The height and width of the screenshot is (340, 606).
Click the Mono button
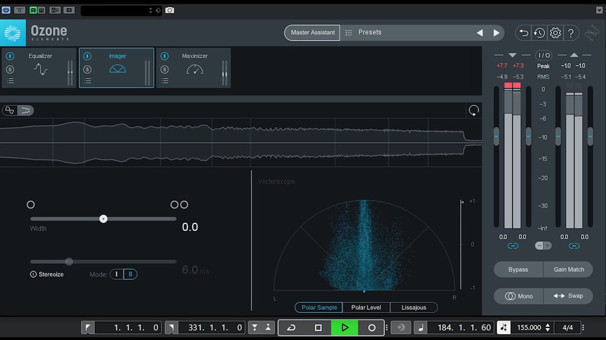click(518, 296)
